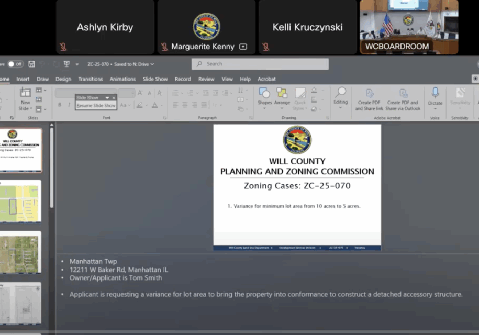479x335 pixels.
Task: Click the Save icon in quick access toolbar
Action: tap(31, 64)
